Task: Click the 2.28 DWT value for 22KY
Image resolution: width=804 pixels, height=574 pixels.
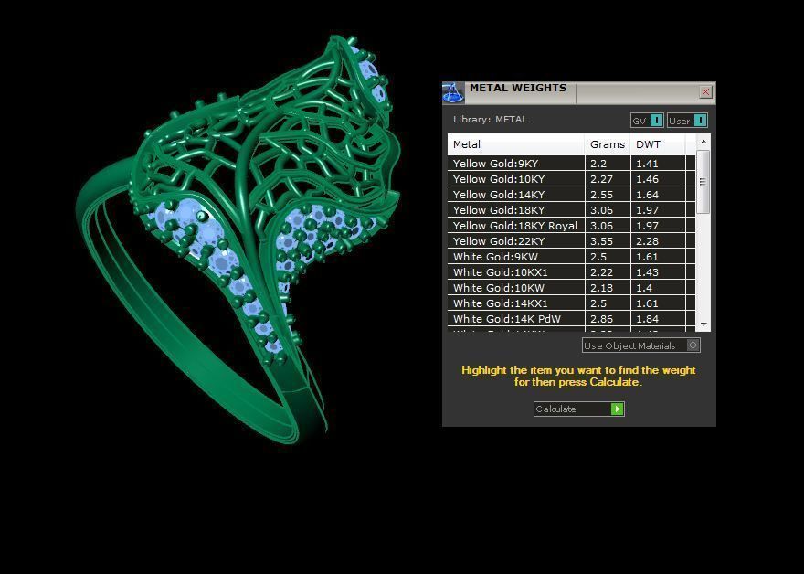Action: click(647, 241)
